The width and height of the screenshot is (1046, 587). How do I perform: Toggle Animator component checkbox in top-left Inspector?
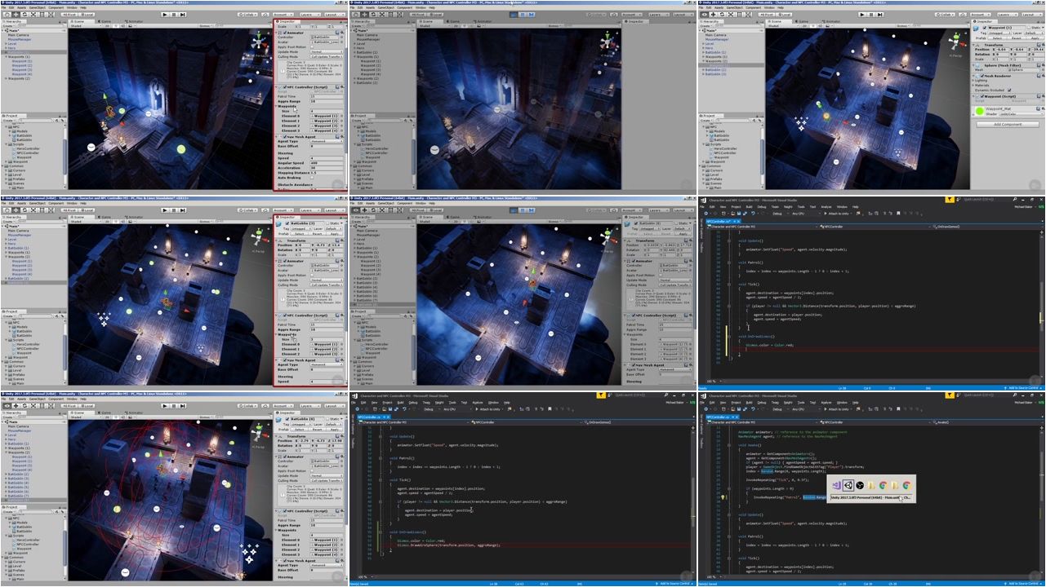coord(283,33)
